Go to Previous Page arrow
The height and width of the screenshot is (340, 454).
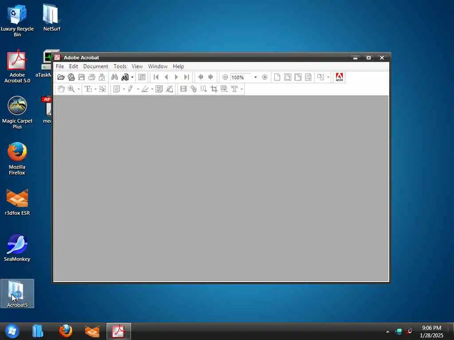click(x=166, y=77)
